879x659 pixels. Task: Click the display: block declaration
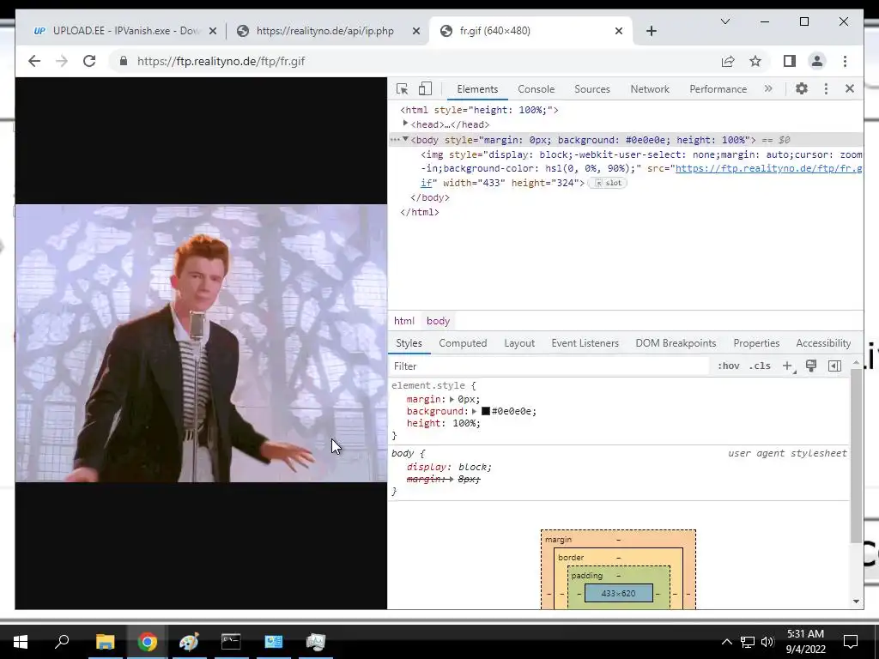pyautogui.click(x=449, y=467)
